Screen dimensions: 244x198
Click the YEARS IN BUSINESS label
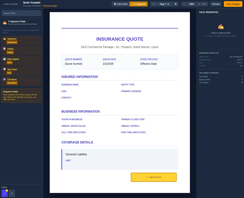[72, 119]
